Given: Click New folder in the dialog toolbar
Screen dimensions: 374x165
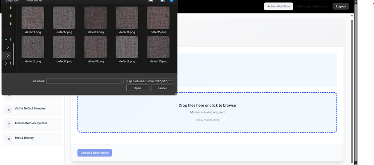Looking at the screenshot, I should [34, 1].
